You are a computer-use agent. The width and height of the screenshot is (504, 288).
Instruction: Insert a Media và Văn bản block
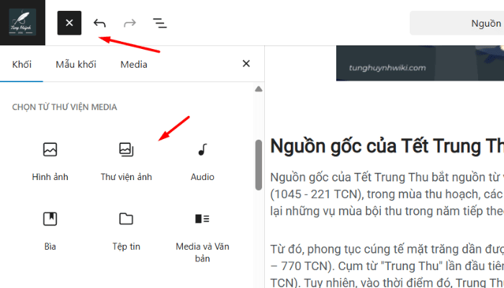point(202,236)
